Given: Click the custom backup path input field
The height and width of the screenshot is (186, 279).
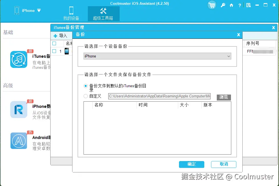Looking at the screenshot, I should 159,96.
